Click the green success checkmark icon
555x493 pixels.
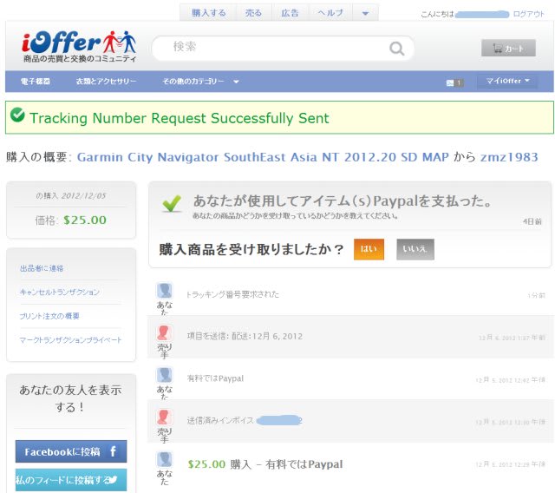(17, 115)
